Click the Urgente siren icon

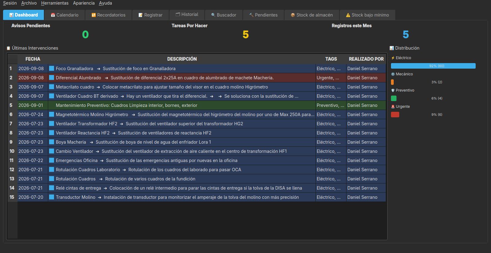(x=393, y=107)
